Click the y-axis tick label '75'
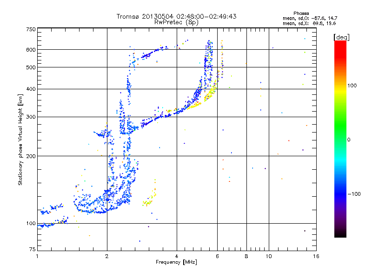Screen dimensions: 372x279 click(33, 249)
